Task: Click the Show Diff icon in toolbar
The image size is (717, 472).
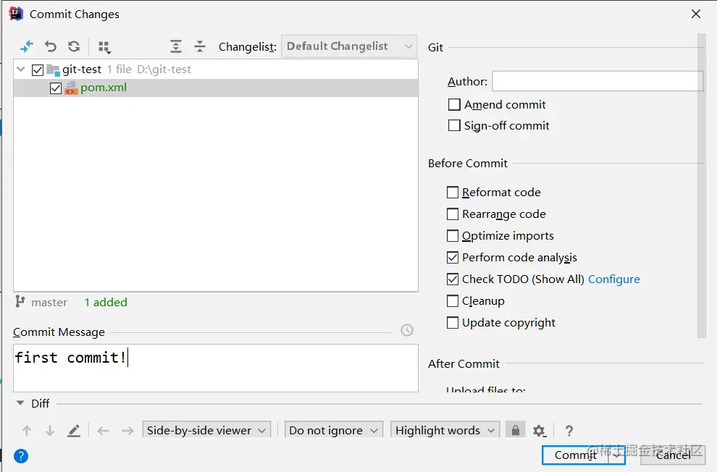Action: click(27, 46)
